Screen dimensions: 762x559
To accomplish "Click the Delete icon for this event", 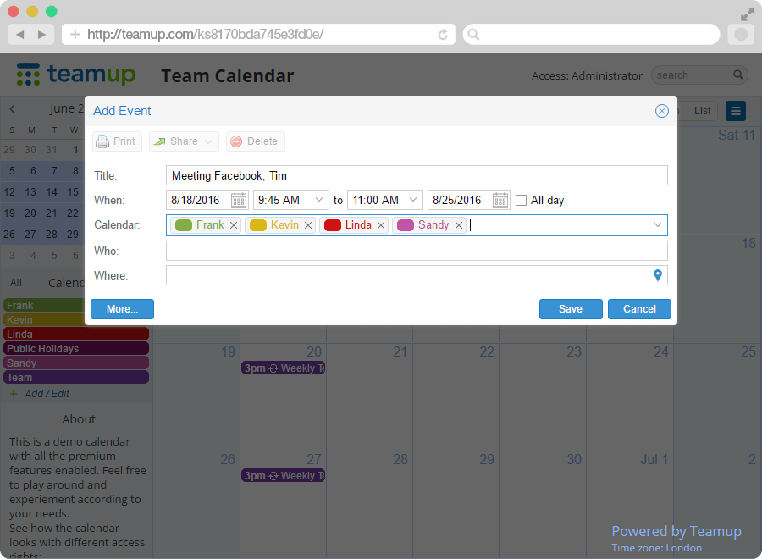I will [254, 141].
